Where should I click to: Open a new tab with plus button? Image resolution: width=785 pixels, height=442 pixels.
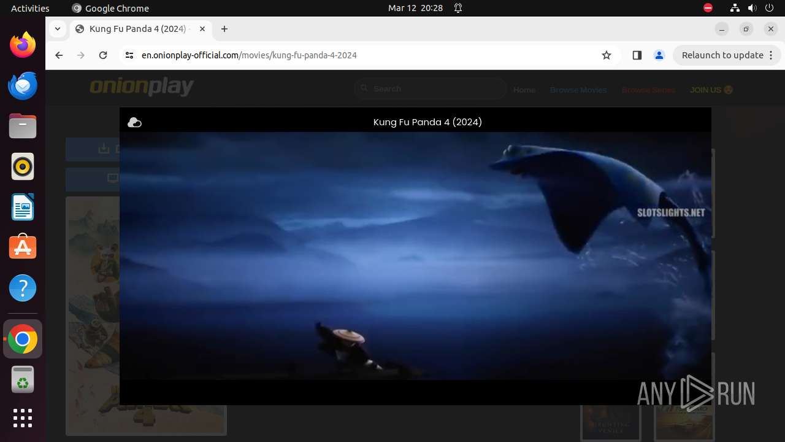(224, 29)
